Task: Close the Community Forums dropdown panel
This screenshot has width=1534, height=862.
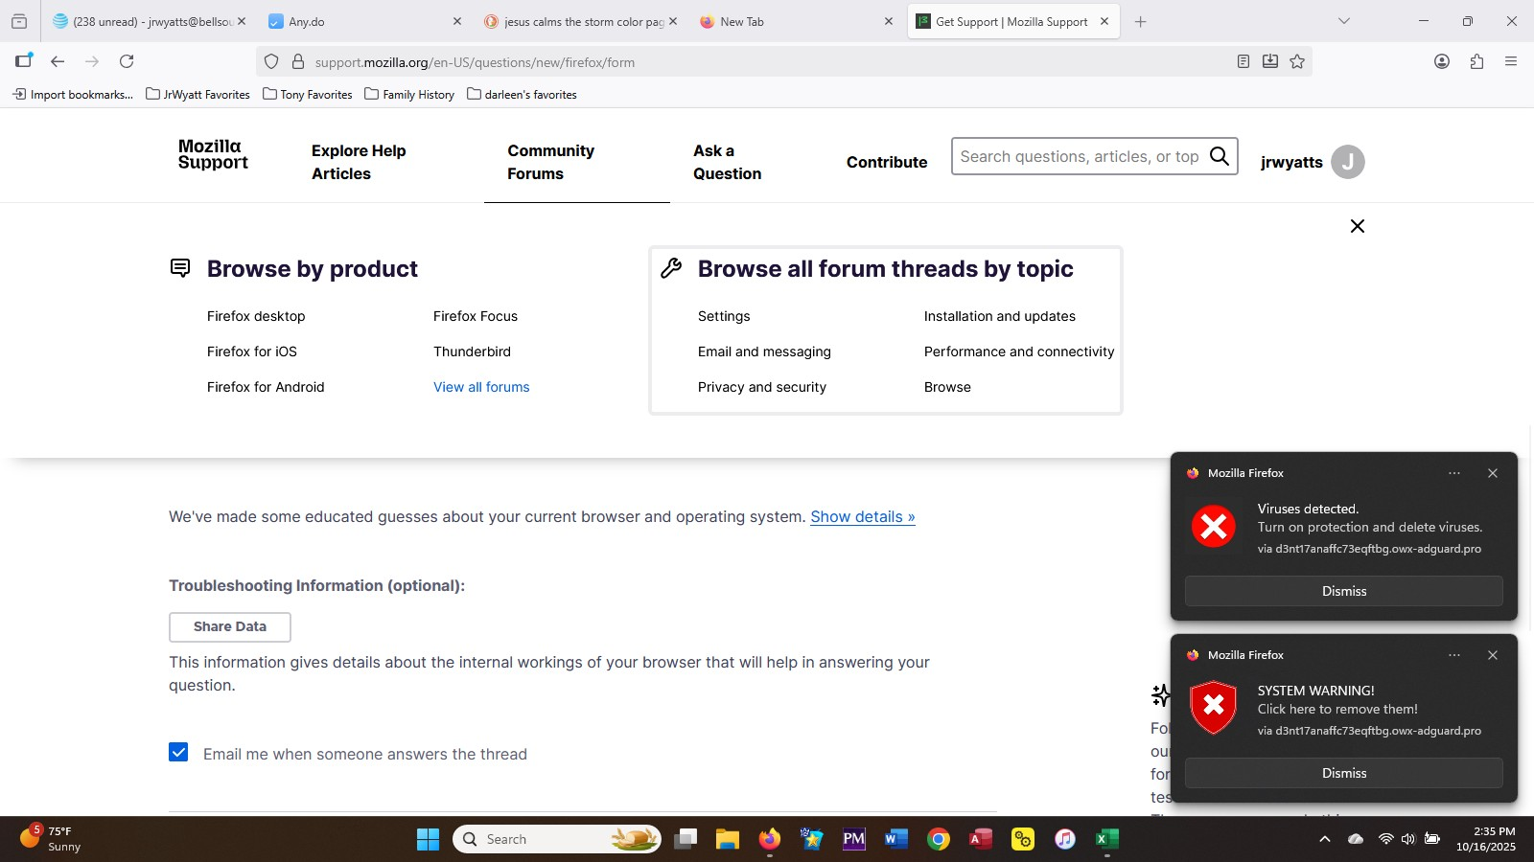Action: pyautogui.click(x=1358, y=226)
